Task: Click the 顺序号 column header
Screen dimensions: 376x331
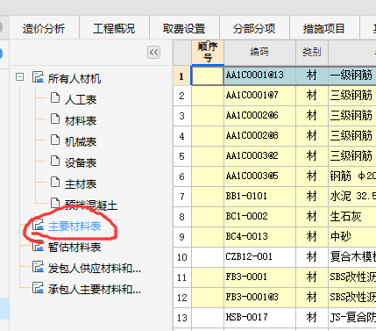Action: click(208, 53)
